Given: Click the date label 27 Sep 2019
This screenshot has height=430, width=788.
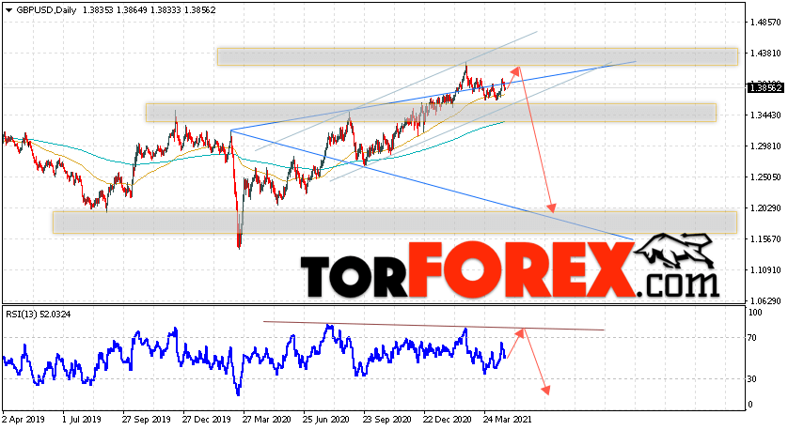Looking at the screenshot, I should (147, 419).
